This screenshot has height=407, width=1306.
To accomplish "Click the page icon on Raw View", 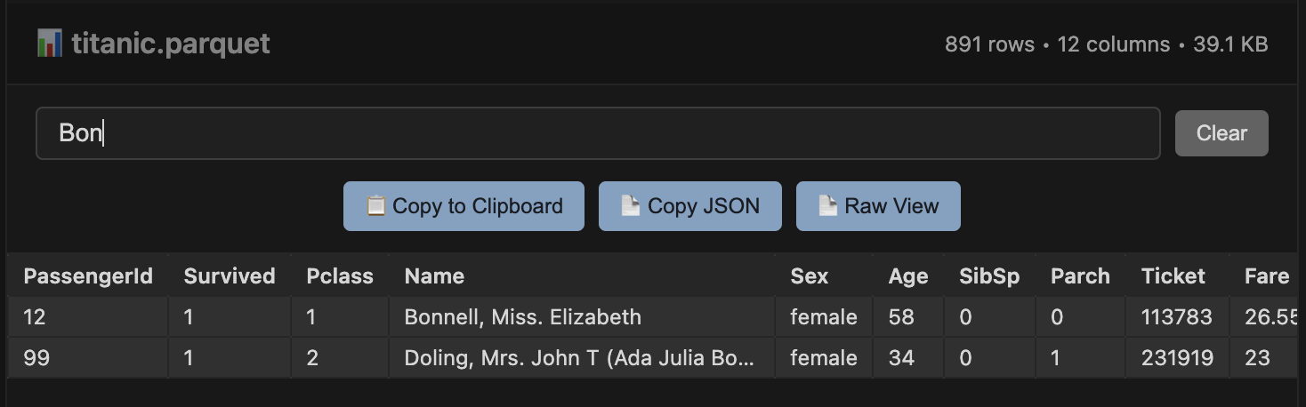I will click(x=828, y=206).
